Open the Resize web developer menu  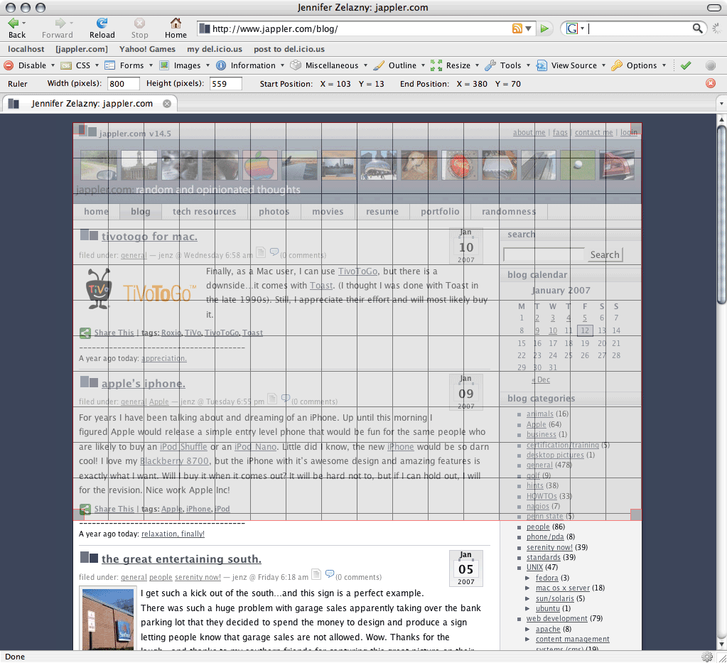[455, 65]
